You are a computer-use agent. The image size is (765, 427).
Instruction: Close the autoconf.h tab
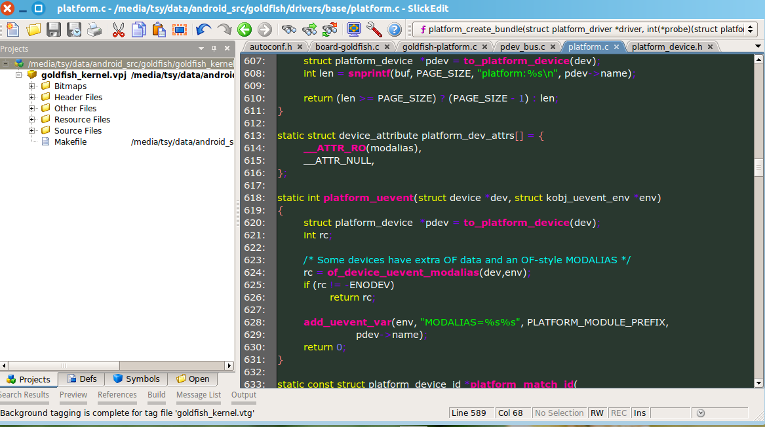(300, 46)
